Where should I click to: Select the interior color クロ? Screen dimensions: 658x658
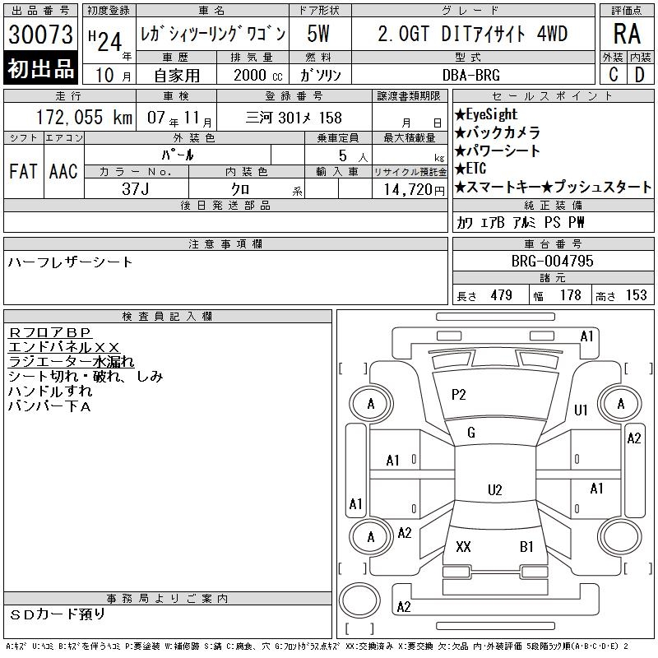tap(240, 189)
